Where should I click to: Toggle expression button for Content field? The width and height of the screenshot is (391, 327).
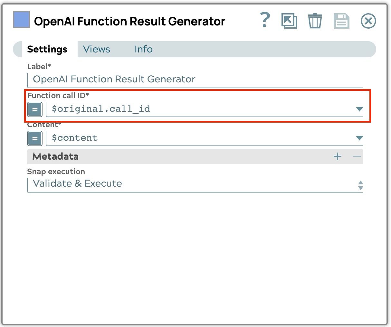pyautogui.click(x=35, y=139)
